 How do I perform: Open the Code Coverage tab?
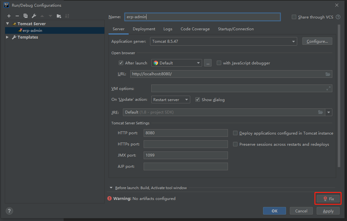coord(195,29)
